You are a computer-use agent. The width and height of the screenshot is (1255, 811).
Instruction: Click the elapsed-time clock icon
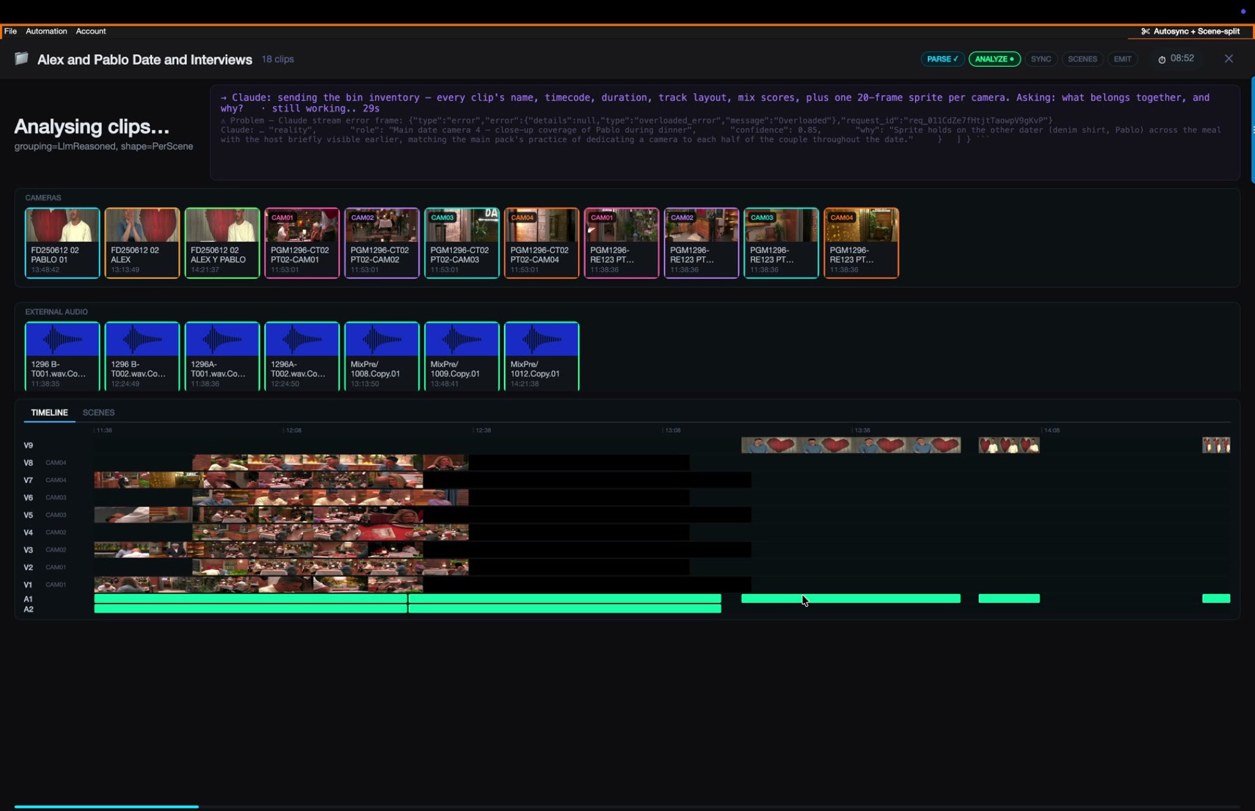click(x=1162, y=59)
